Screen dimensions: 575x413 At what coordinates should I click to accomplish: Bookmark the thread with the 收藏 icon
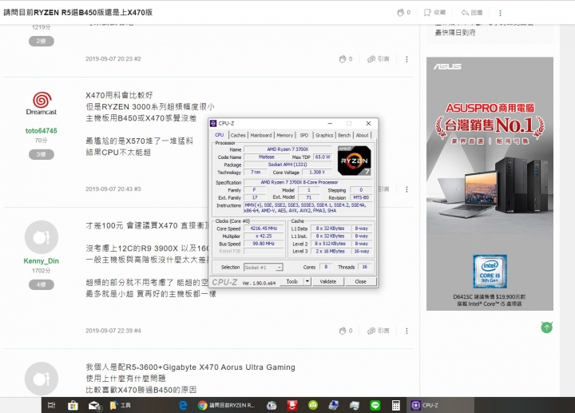[427, 13]
